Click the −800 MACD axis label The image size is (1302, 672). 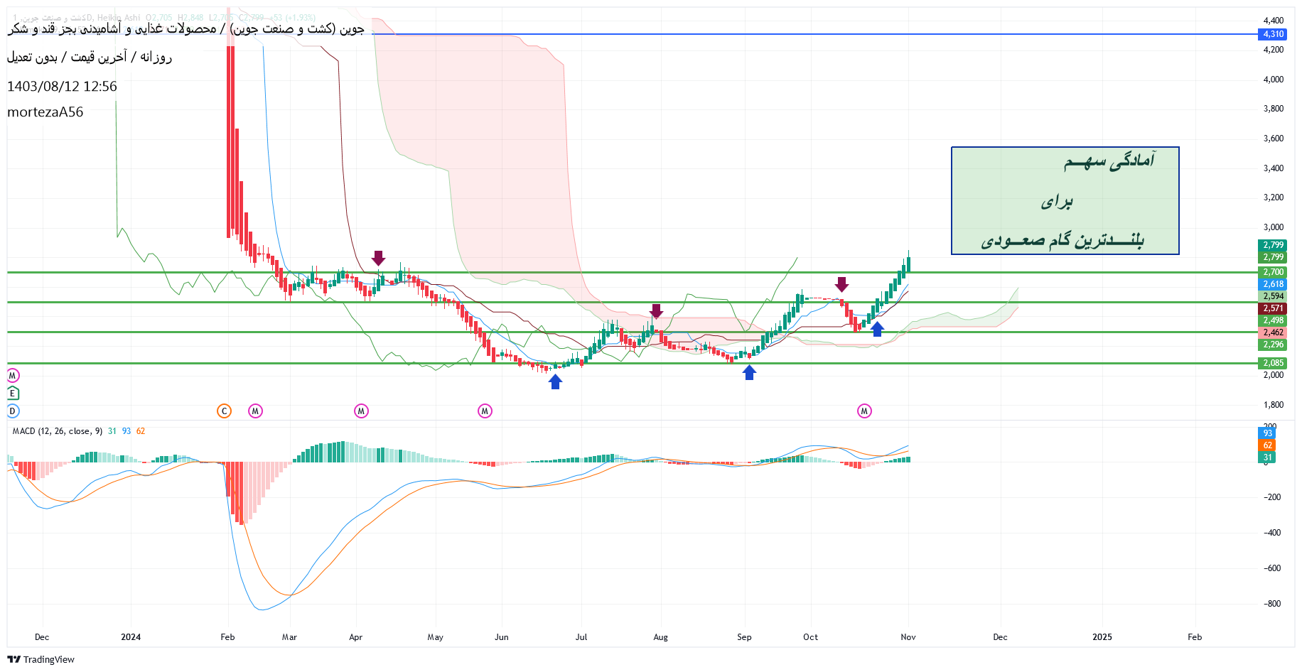[x=1272, y=604]
